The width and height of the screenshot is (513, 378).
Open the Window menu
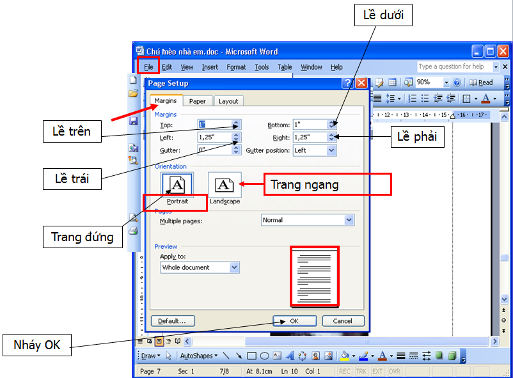[312, 67]
